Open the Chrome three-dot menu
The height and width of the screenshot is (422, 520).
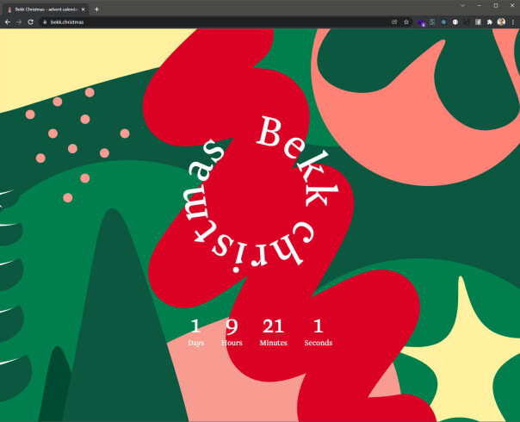click(x=513, y=22)
